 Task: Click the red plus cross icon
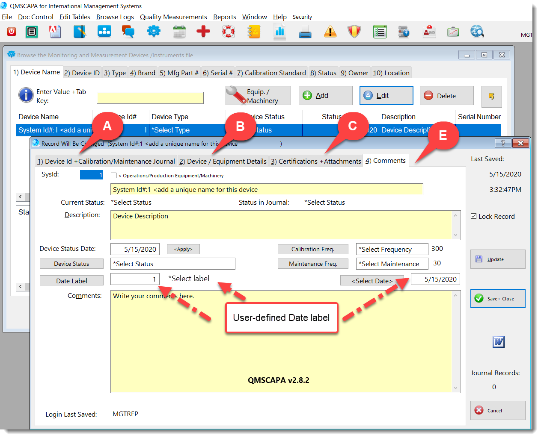pyautogui.click(x=203, y=32)
